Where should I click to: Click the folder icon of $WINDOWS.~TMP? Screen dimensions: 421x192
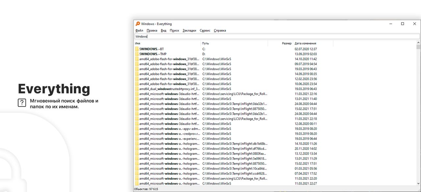pyautogui.click(x=137, y=54)
